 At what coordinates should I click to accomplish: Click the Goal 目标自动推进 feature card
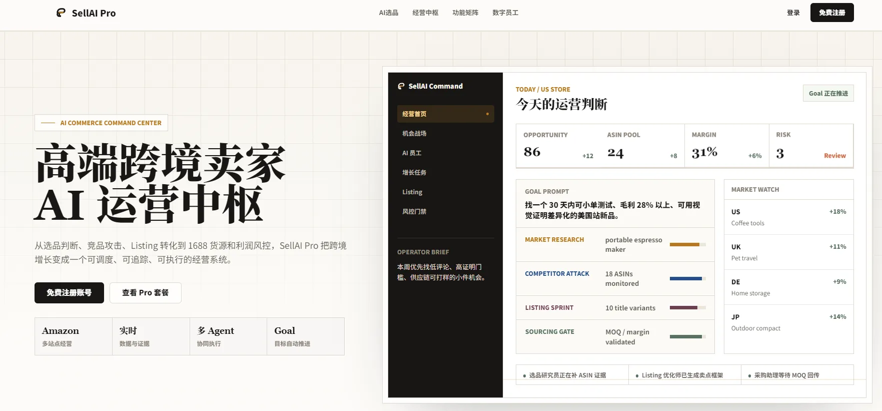coord(306,336)
